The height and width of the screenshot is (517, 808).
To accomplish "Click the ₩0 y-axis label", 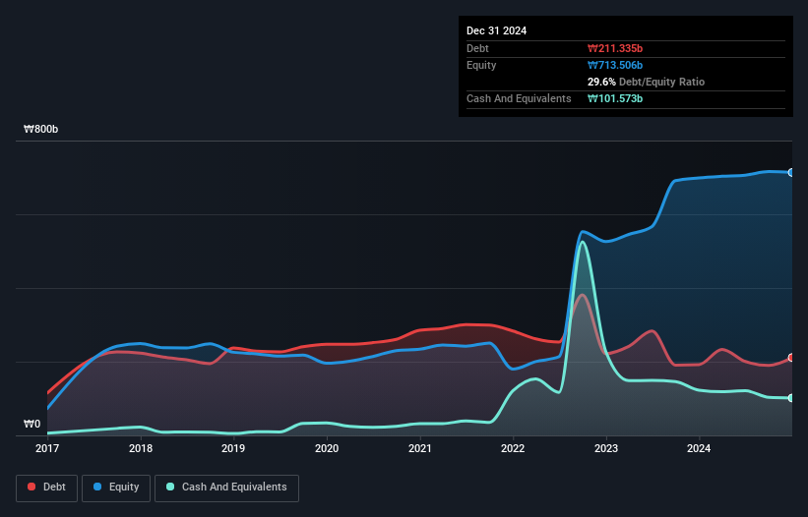I will click(x=31, y=424).
